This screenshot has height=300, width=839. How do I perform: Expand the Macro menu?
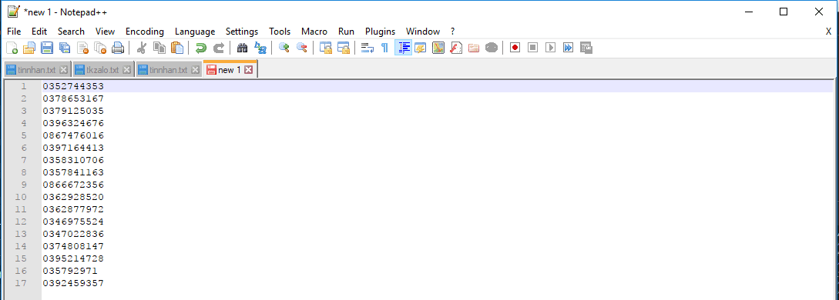tap(314, 32)
